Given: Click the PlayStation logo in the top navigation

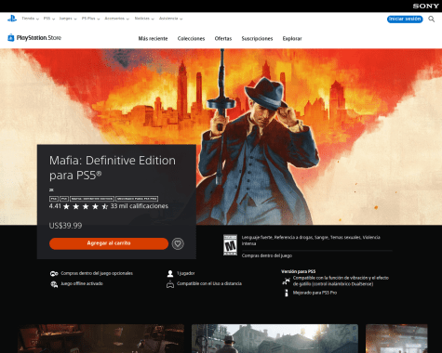Looking at the screenshot, I should (12, 19).
